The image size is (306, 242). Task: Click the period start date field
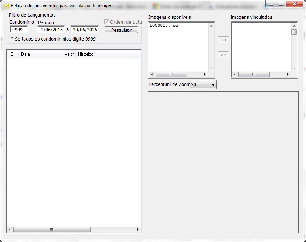[x=51, y=30]
